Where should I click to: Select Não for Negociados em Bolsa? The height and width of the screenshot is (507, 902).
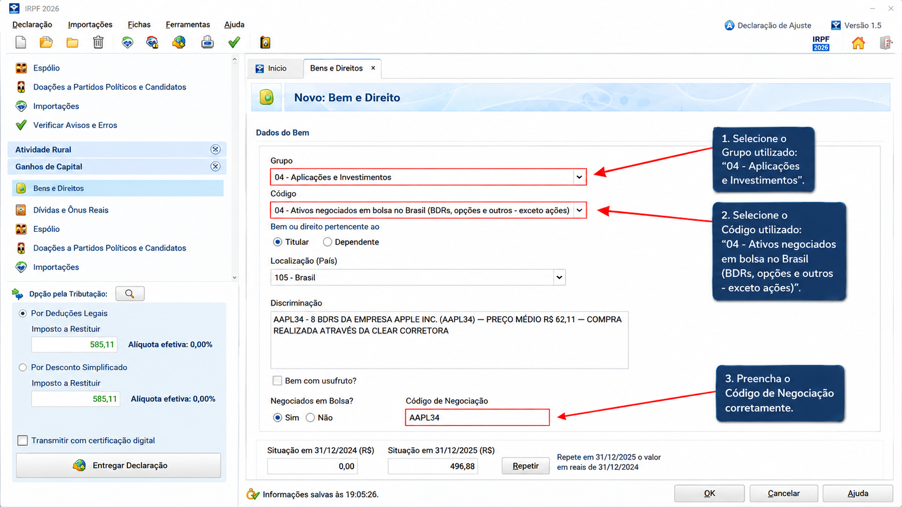[310, 418]
